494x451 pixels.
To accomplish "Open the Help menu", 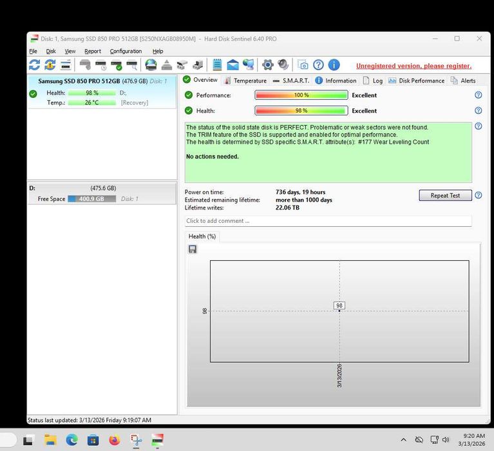I will tap(158, 51).
